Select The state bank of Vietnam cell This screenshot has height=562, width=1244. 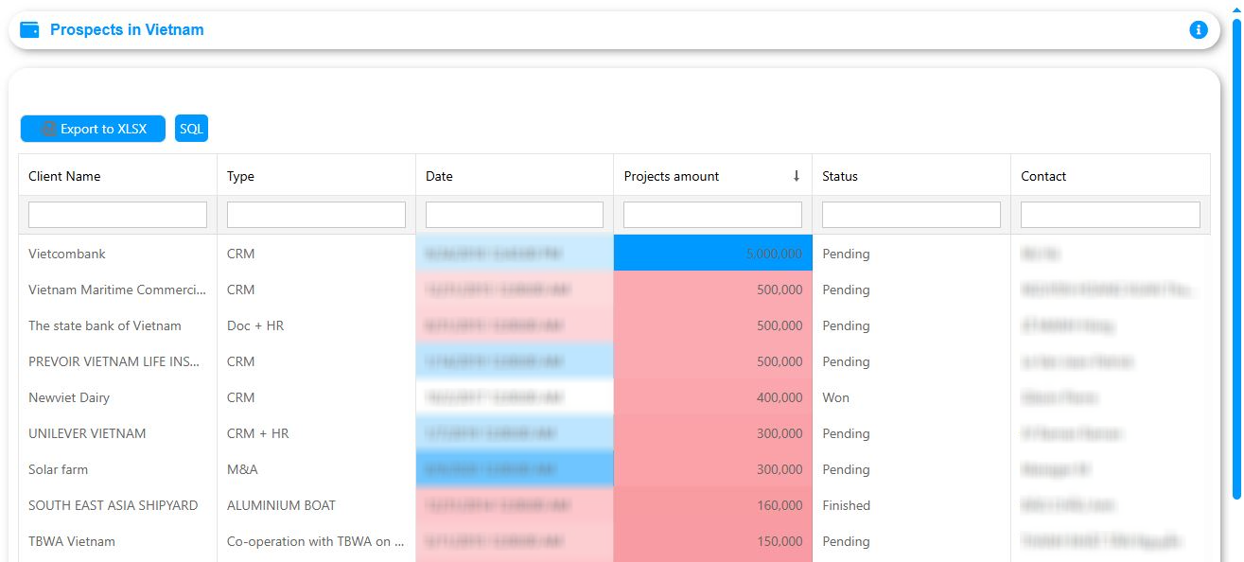point(118,325)
